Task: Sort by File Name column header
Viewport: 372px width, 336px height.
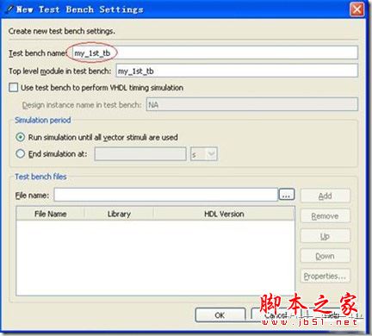Action: [50, 214]
